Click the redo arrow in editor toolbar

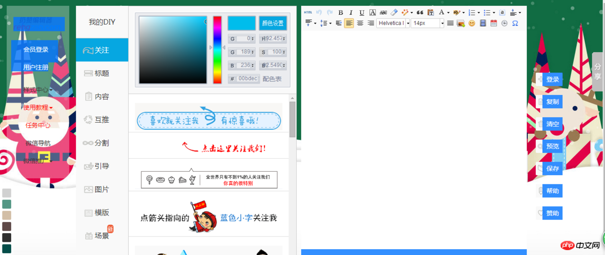(330, 12)
